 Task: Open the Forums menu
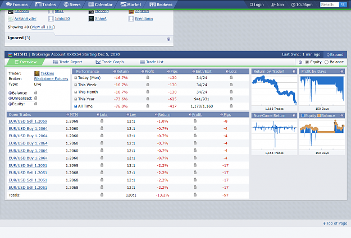coord(17,4)
